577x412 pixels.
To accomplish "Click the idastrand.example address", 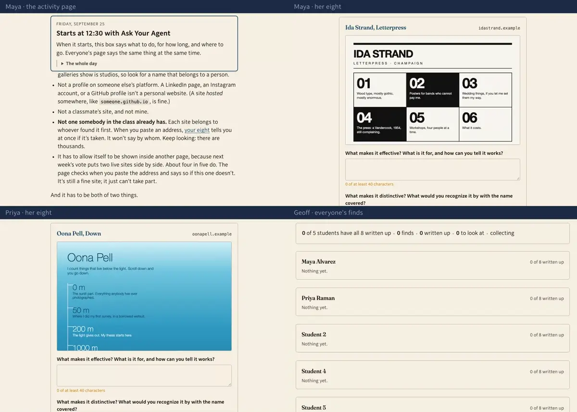I will [x=499, y=28].
